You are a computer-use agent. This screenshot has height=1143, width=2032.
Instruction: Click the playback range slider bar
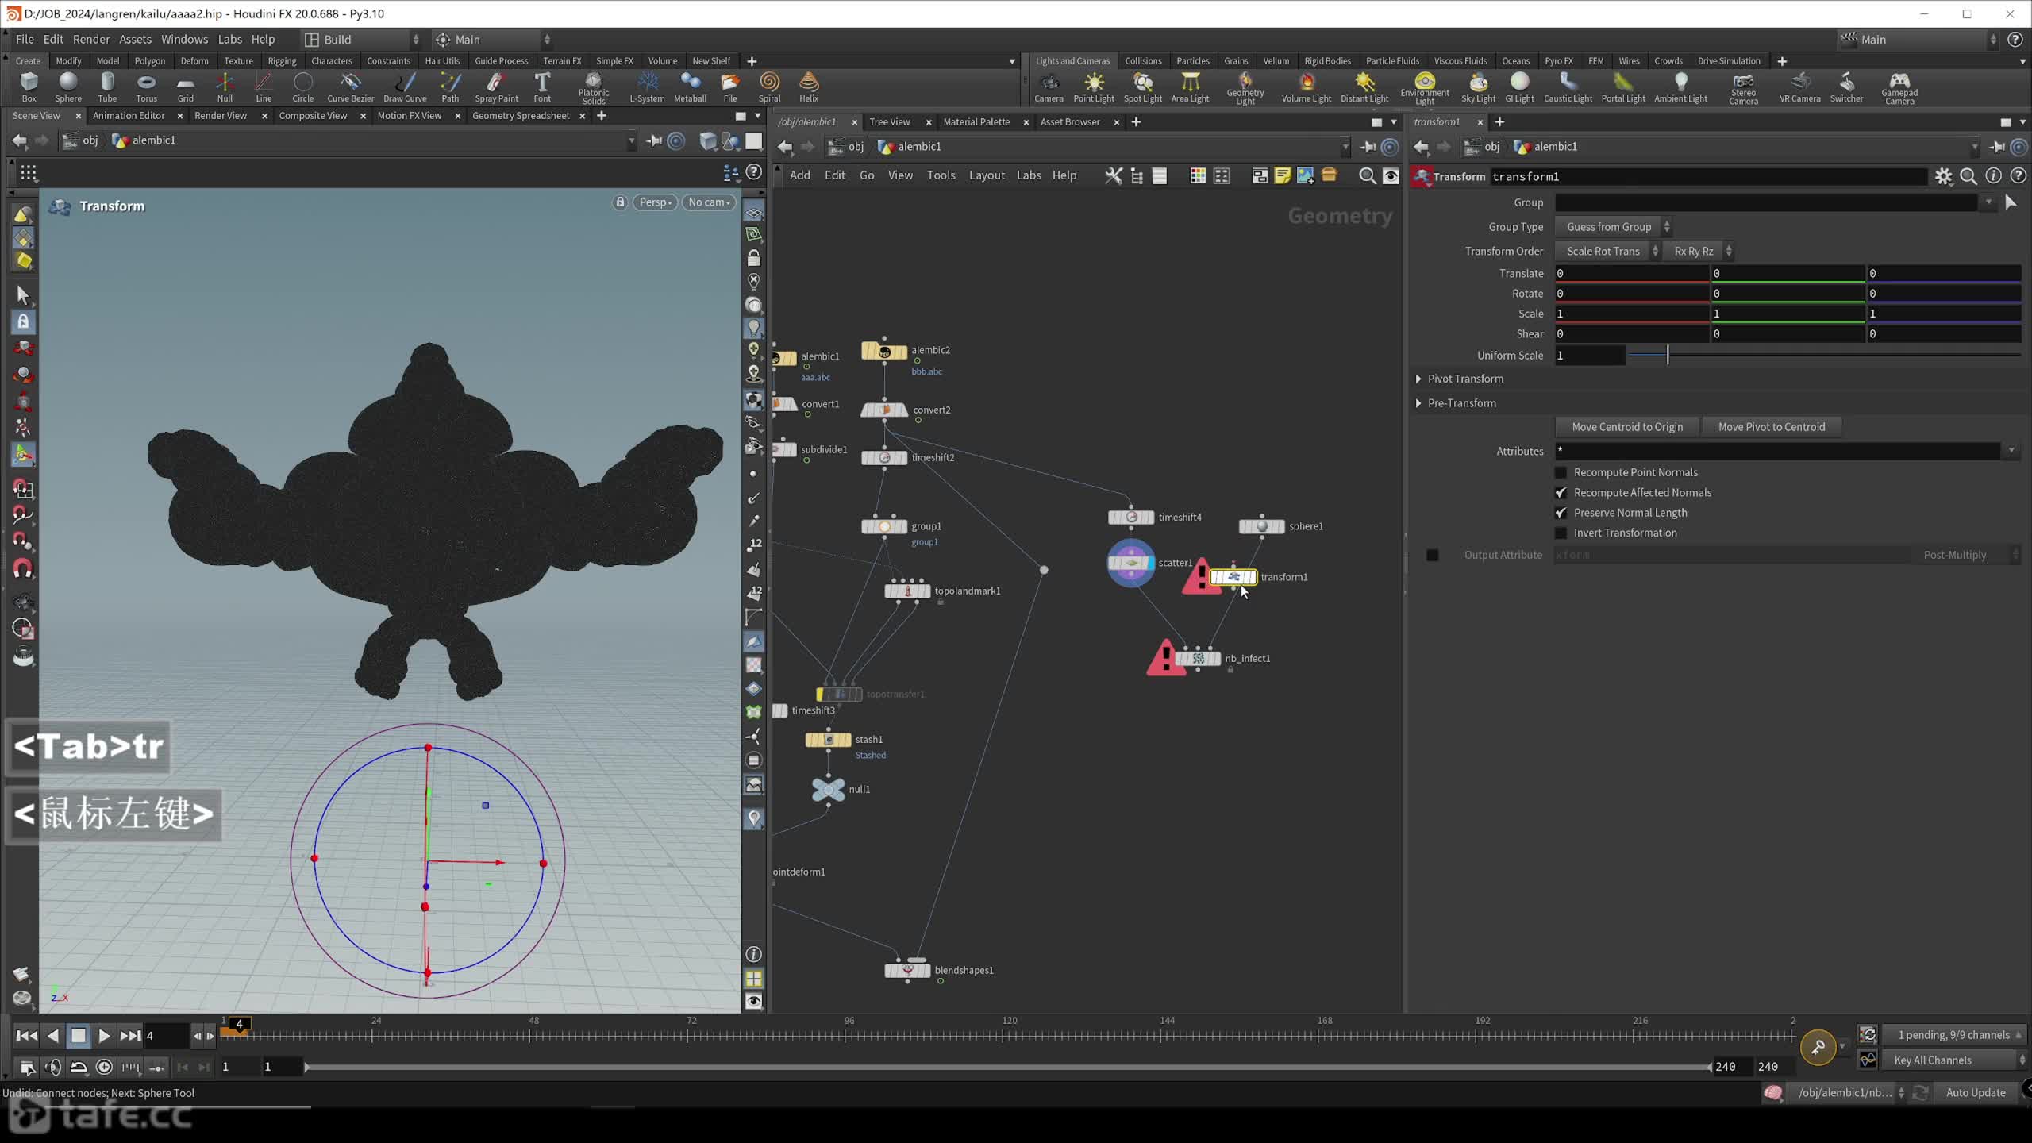click(1006, 1067)
